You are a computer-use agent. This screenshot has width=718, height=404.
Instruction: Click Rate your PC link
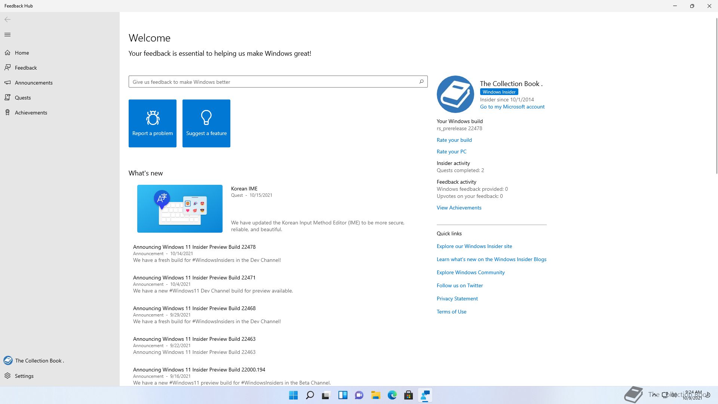(x=452, y=151)
